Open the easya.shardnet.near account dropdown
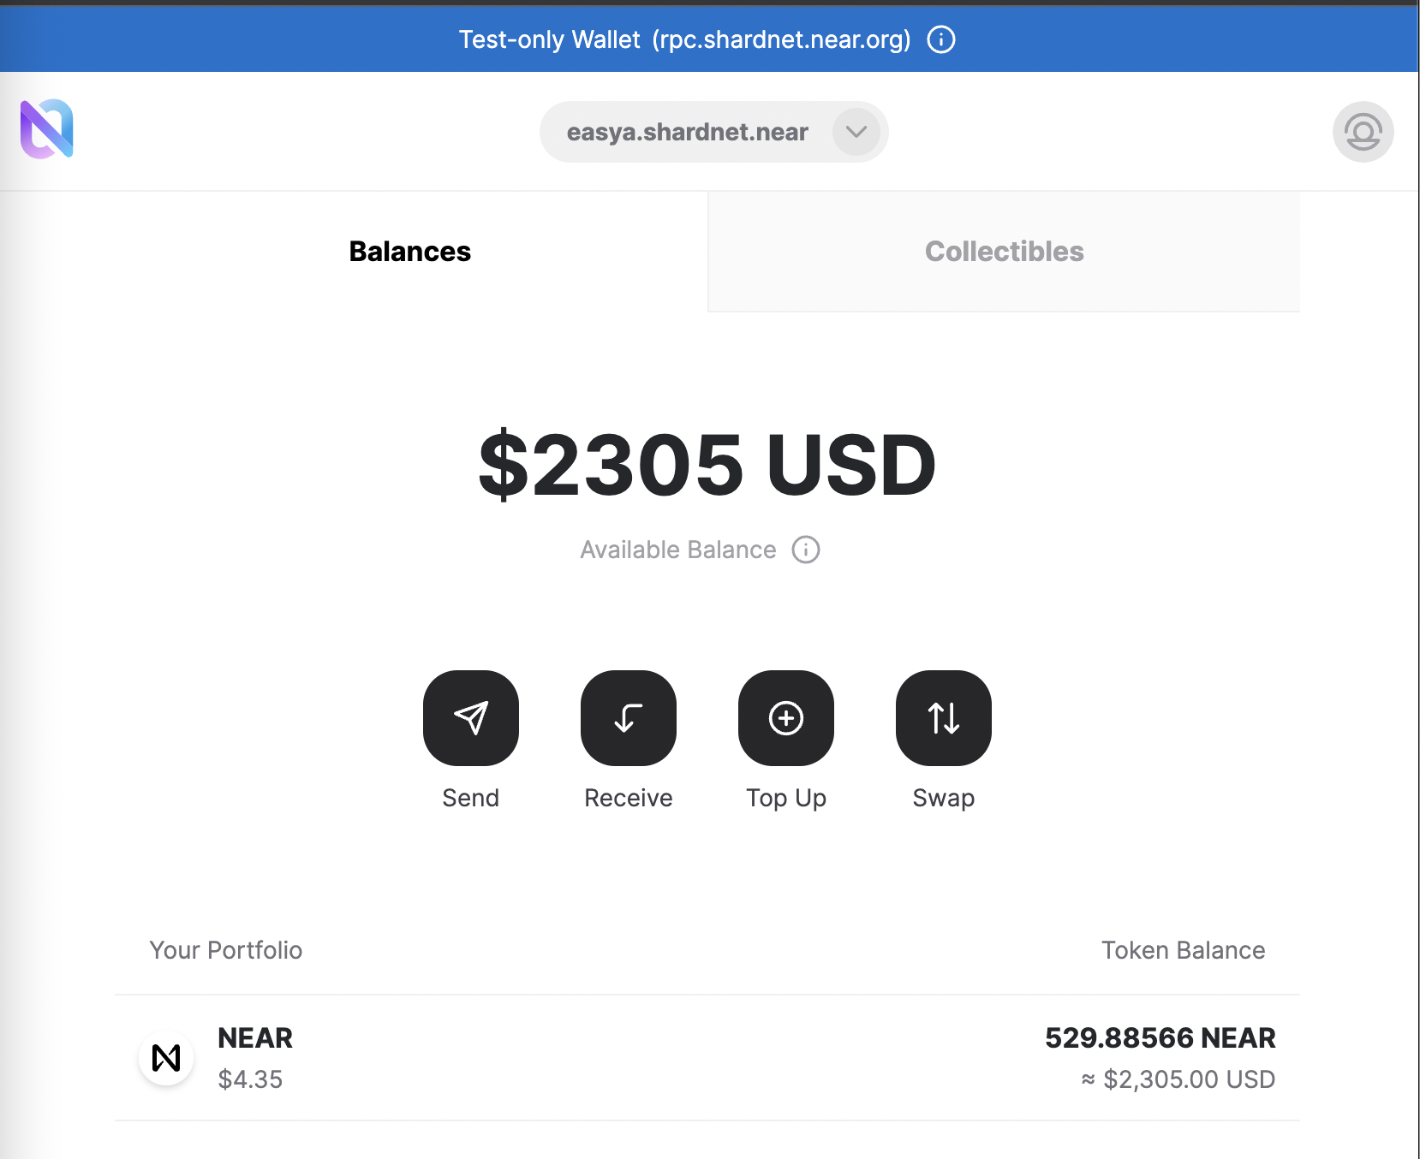Screen dimensions: 1420x1159 (714, 132)
